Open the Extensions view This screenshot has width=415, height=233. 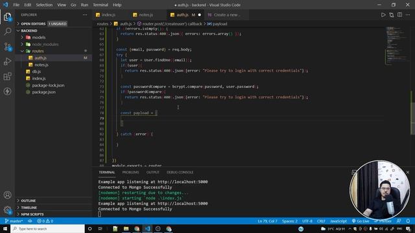click(x=7, y=76)
